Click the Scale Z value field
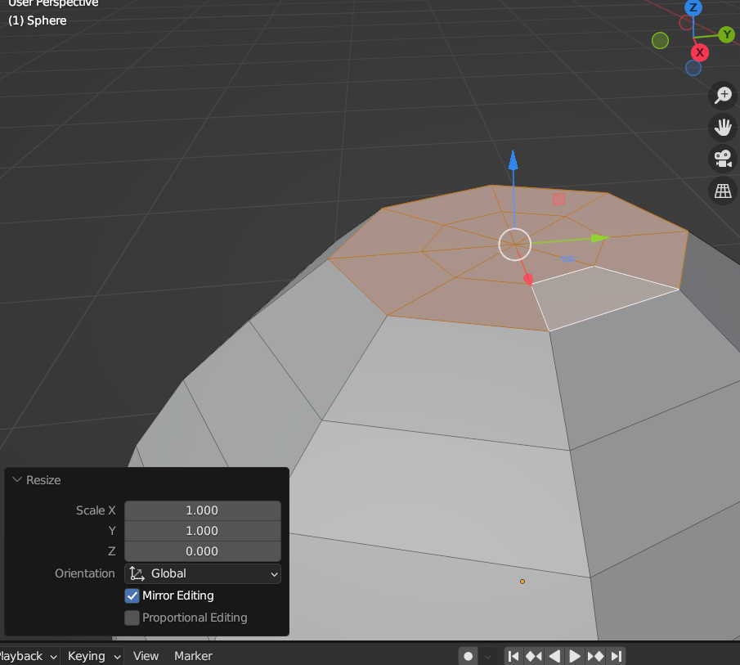This screenshot has width=740, height=665. [x=202, y=551]
